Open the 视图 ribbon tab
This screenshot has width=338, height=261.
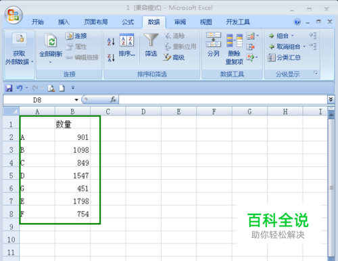pos(206,22)
